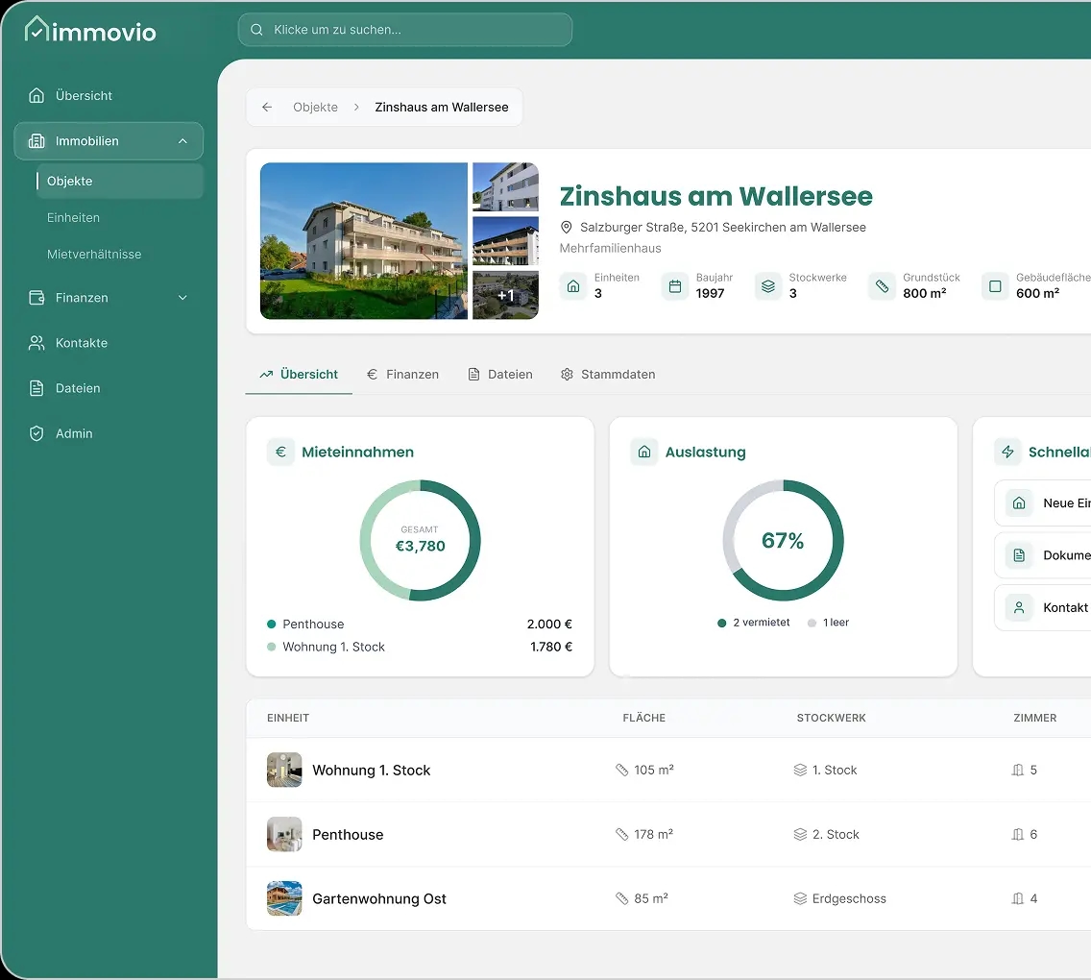Click the back arrow in the breadcrumb

click(266, 107)
